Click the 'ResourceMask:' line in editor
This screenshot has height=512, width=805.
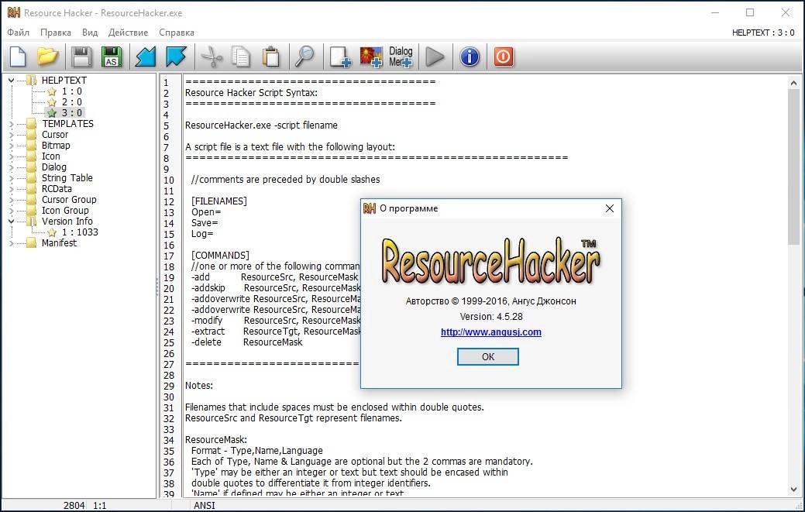215,440
